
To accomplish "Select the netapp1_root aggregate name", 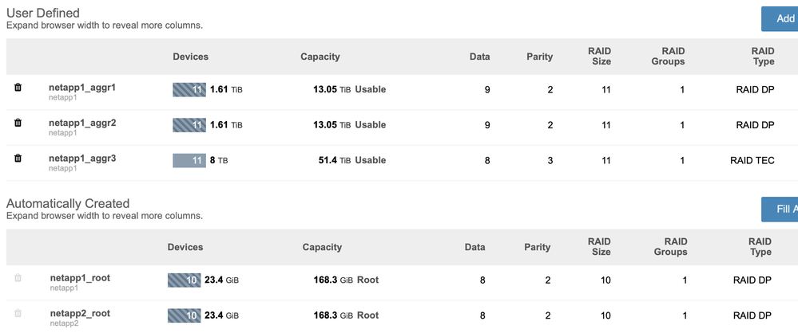I will [x=80, y=278].
